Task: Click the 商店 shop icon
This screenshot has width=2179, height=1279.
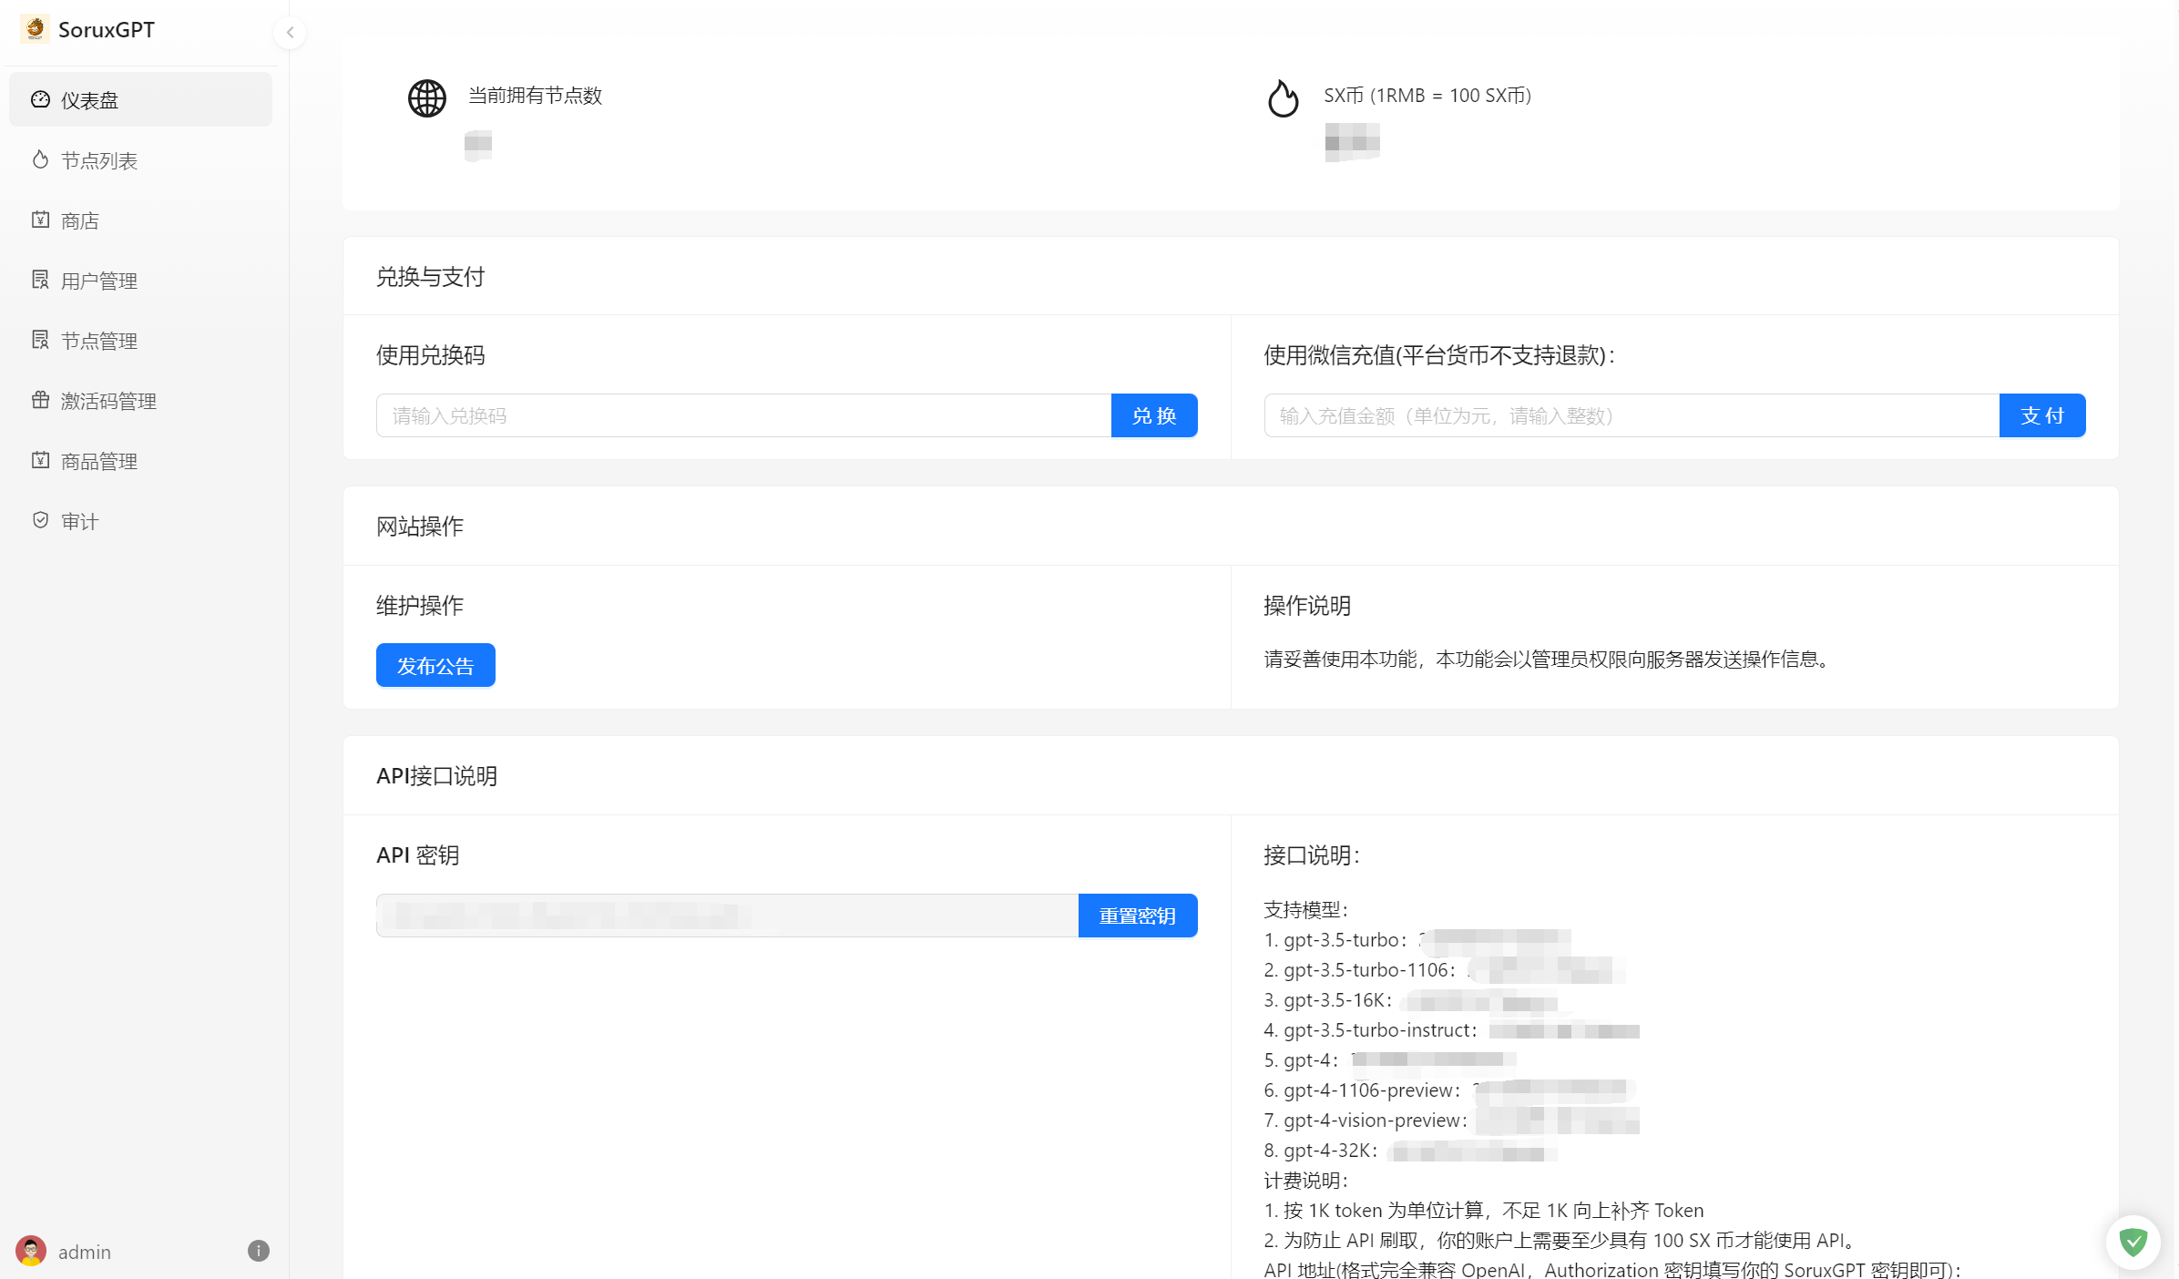Action: pyautogui.click(x=40, y=220)
